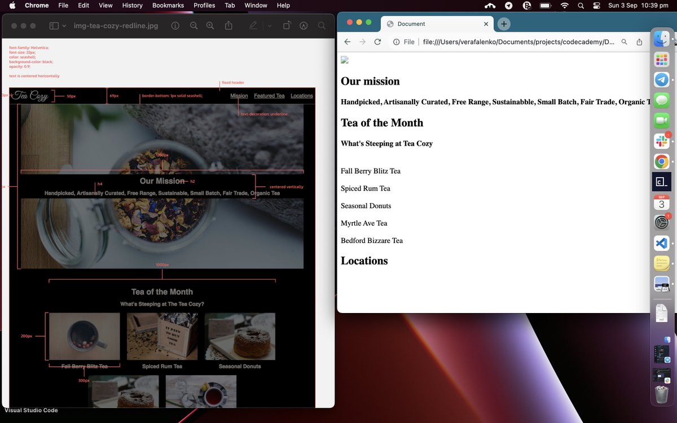The image size is (677, 423).
Task: Open Notes from the Dock
Action: click(x=662, y=263)
